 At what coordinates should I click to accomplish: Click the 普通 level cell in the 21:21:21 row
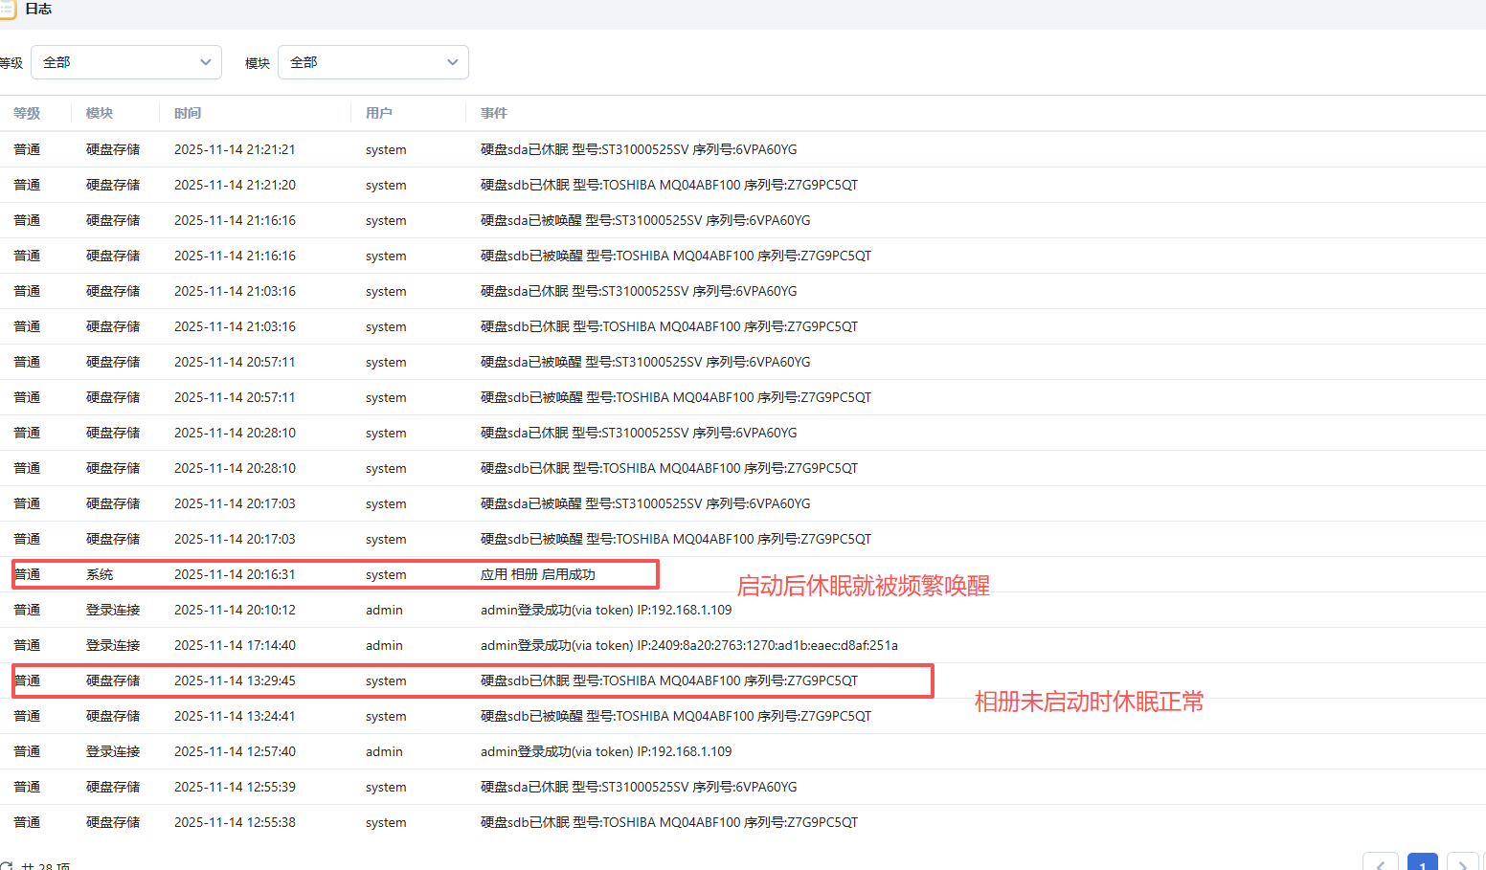[x=27, y=149]
